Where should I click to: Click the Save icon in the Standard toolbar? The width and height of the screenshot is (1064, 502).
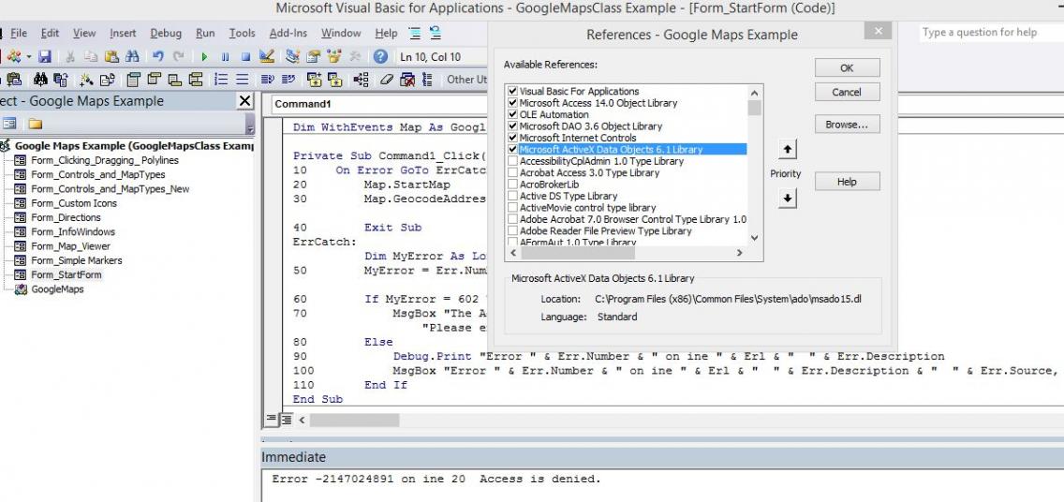coord(45,57)
